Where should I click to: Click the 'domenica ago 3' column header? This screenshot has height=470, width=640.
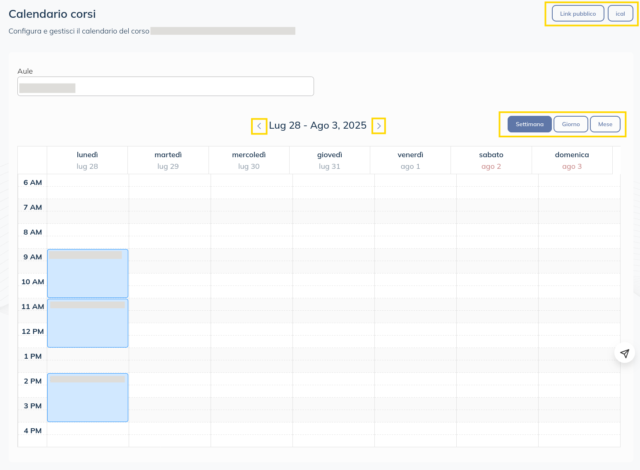(x=572, y=160)
